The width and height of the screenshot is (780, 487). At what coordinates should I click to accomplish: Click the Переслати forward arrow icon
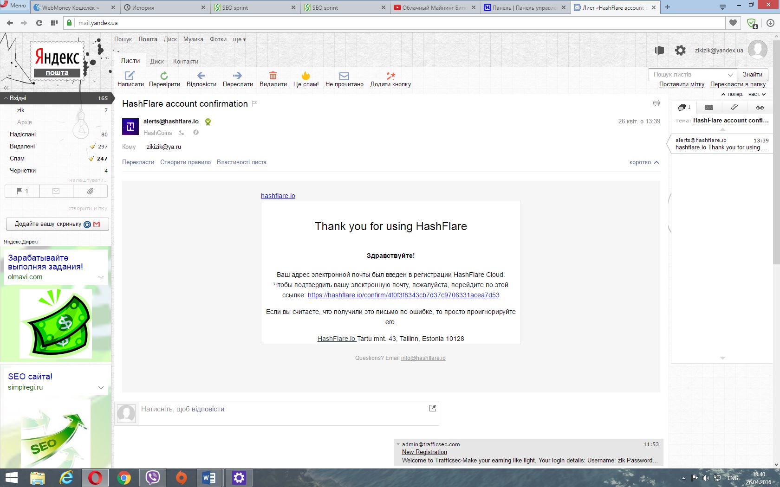[237, 76]
